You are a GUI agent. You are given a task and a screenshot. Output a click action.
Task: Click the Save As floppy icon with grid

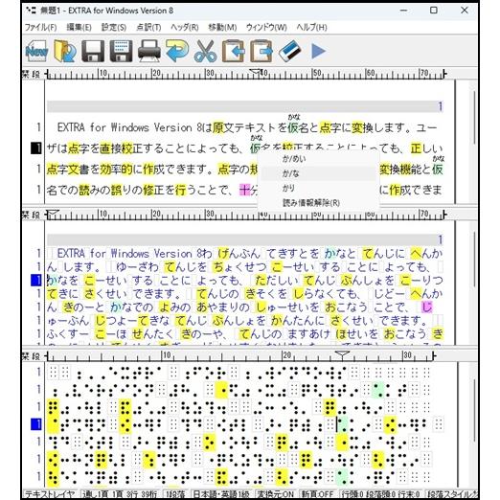(121, 51)
